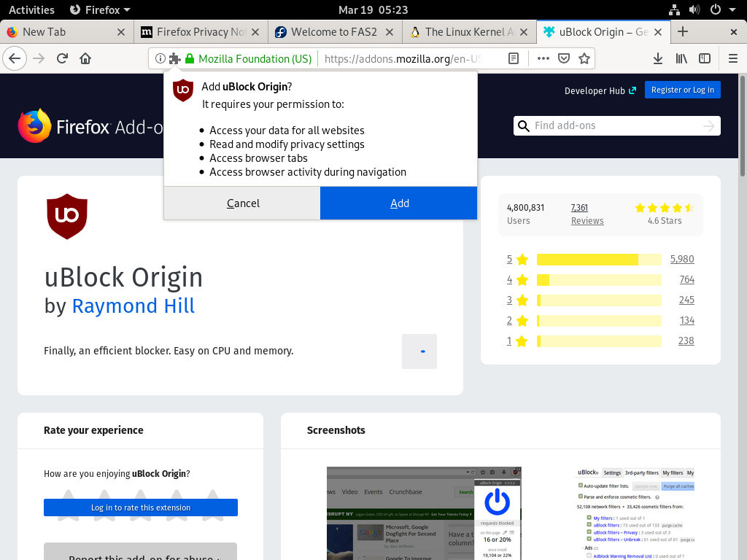Open the 134 two-star reviews count

click(686, 321)
